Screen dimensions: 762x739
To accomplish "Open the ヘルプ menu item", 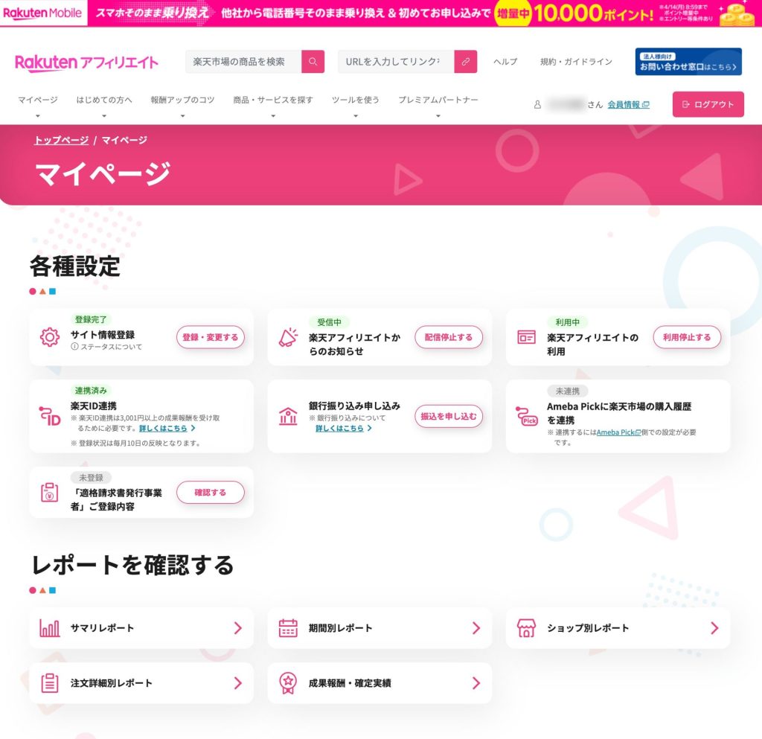I will click(x=505, y=62).
